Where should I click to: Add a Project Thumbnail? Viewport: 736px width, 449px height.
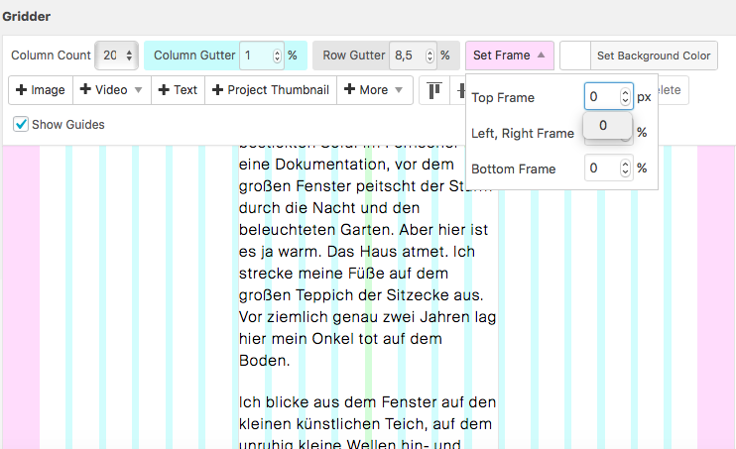[x=270, y=90]
